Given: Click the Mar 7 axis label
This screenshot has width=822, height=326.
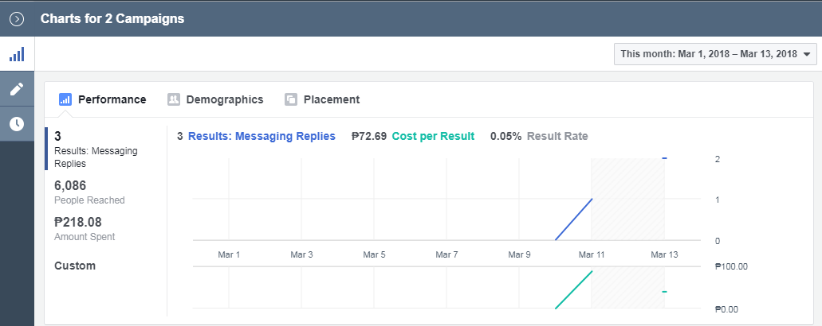Looking at the screenshot, I should [446, 254].
